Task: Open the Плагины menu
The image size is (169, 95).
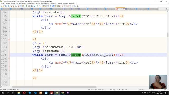Action: pyautogui.click(x=65, y=4)
